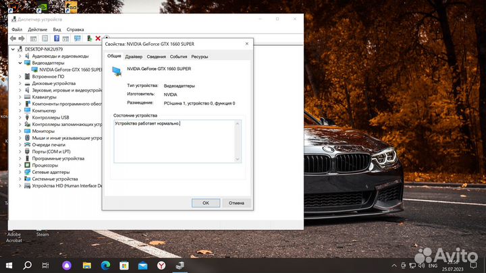Click the Back arrow in Device Manager toolbar

12,38
